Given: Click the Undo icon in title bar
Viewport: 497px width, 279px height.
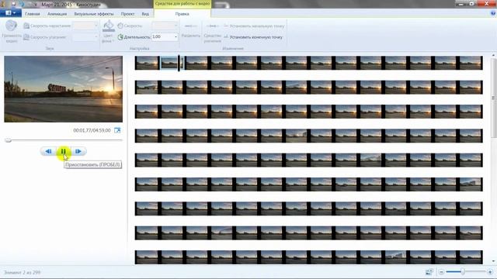Looking at the screenshot, I should click(x=23, y=4).
